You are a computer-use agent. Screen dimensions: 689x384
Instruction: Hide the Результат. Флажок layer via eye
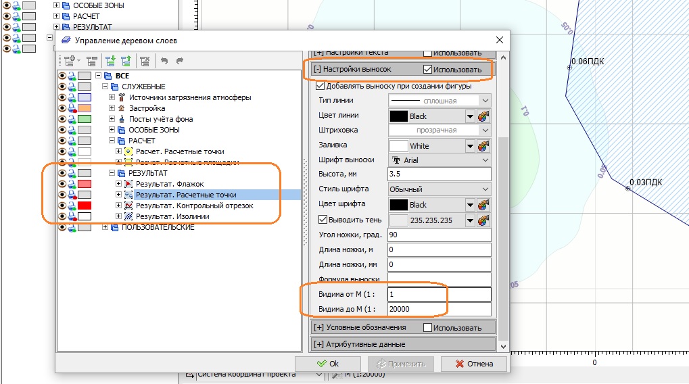[x=62, y=184]
